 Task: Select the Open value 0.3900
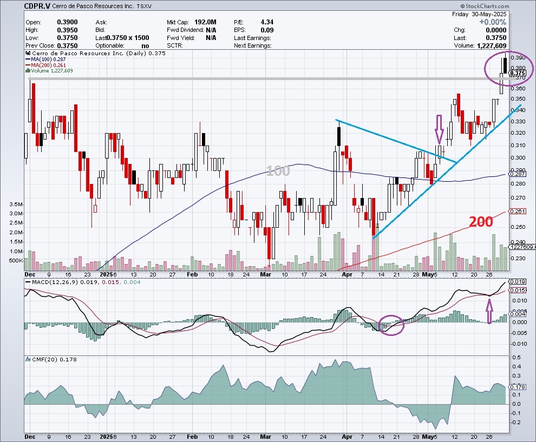(67, 22)
